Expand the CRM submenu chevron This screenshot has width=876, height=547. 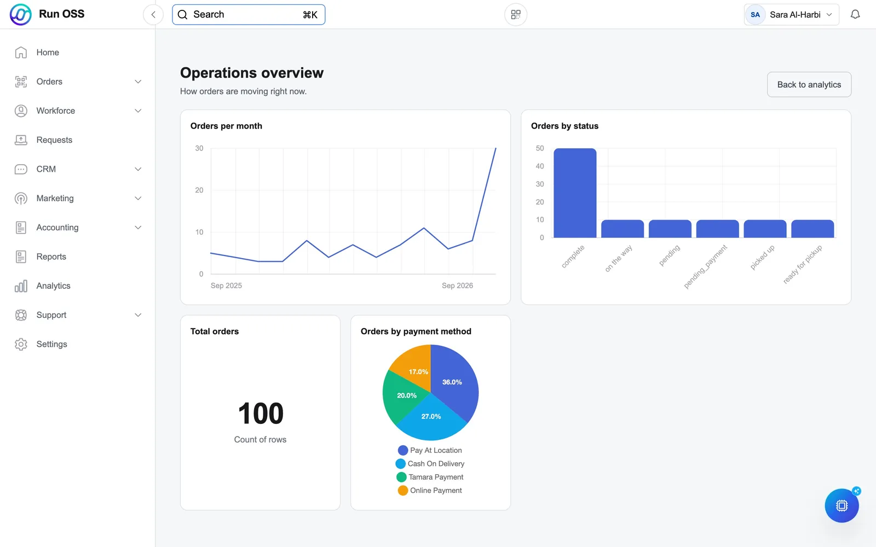tap(138, 169)
